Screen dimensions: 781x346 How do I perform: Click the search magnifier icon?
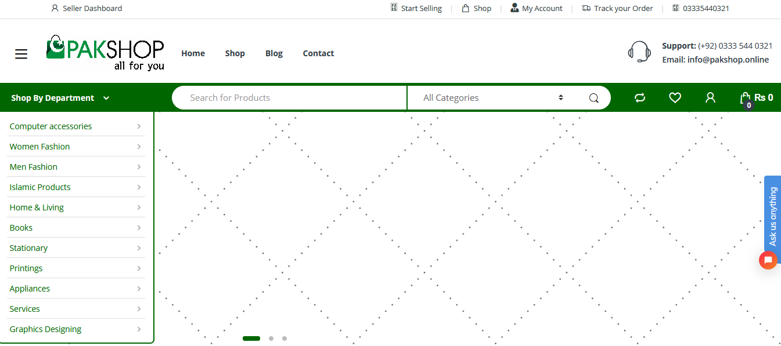(x=593, y=98)
